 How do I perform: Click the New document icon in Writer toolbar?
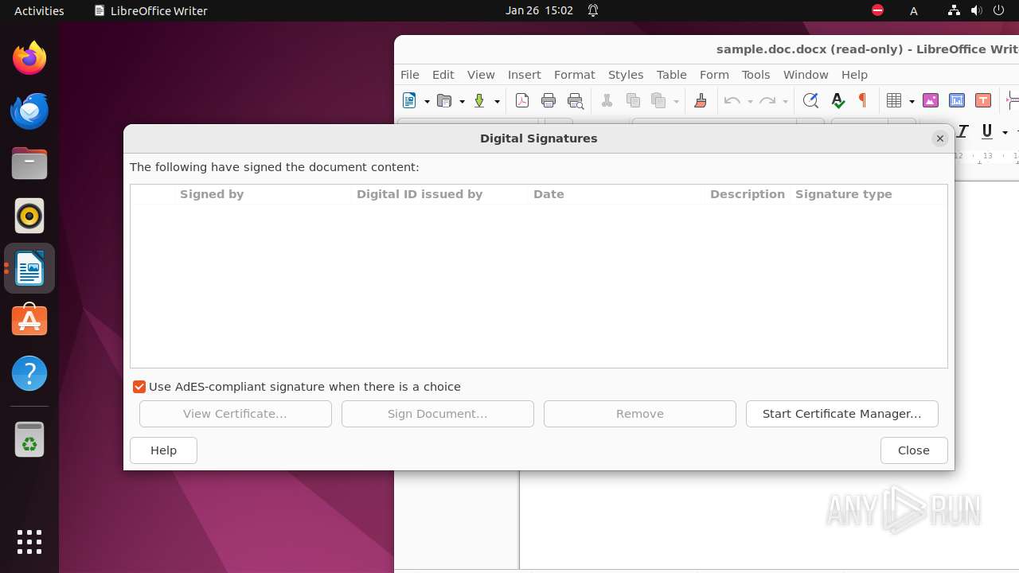(x=410, y=100)
